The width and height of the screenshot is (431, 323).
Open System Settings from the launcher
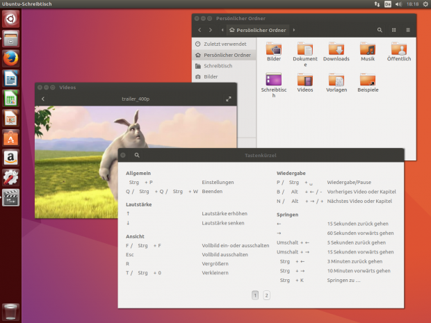10,178
